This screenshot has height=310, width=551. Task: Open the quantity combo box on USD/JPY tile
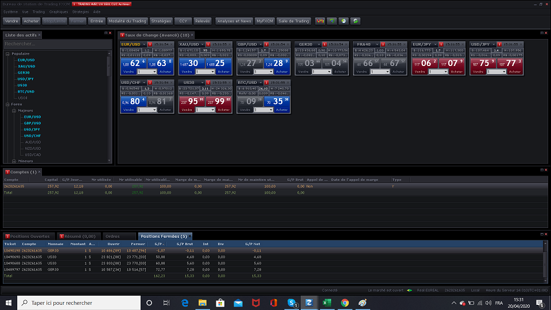(x=496, y=72)
